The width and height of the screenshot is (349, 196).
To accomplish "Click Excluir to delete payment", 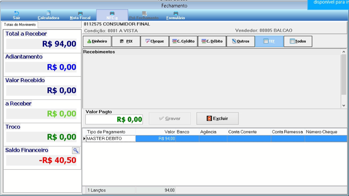I will 217,118.
